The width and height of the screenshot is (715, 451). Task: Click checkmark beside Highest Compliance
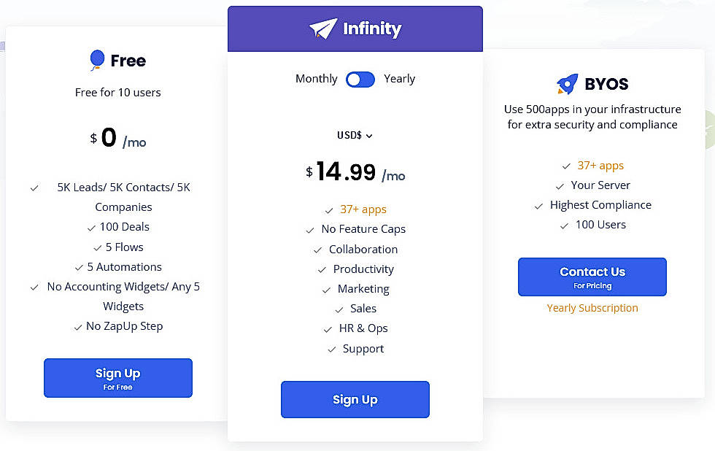coord(539,206)
